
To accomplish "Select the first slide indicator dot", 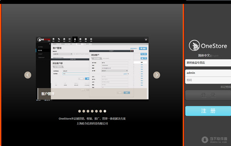I will [x=80, y=111].
